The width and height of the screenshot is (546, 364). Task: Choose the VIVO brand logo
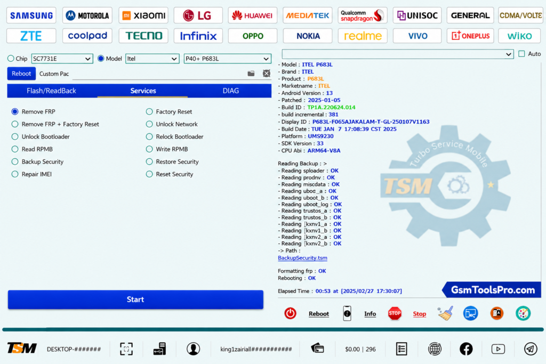417,36
